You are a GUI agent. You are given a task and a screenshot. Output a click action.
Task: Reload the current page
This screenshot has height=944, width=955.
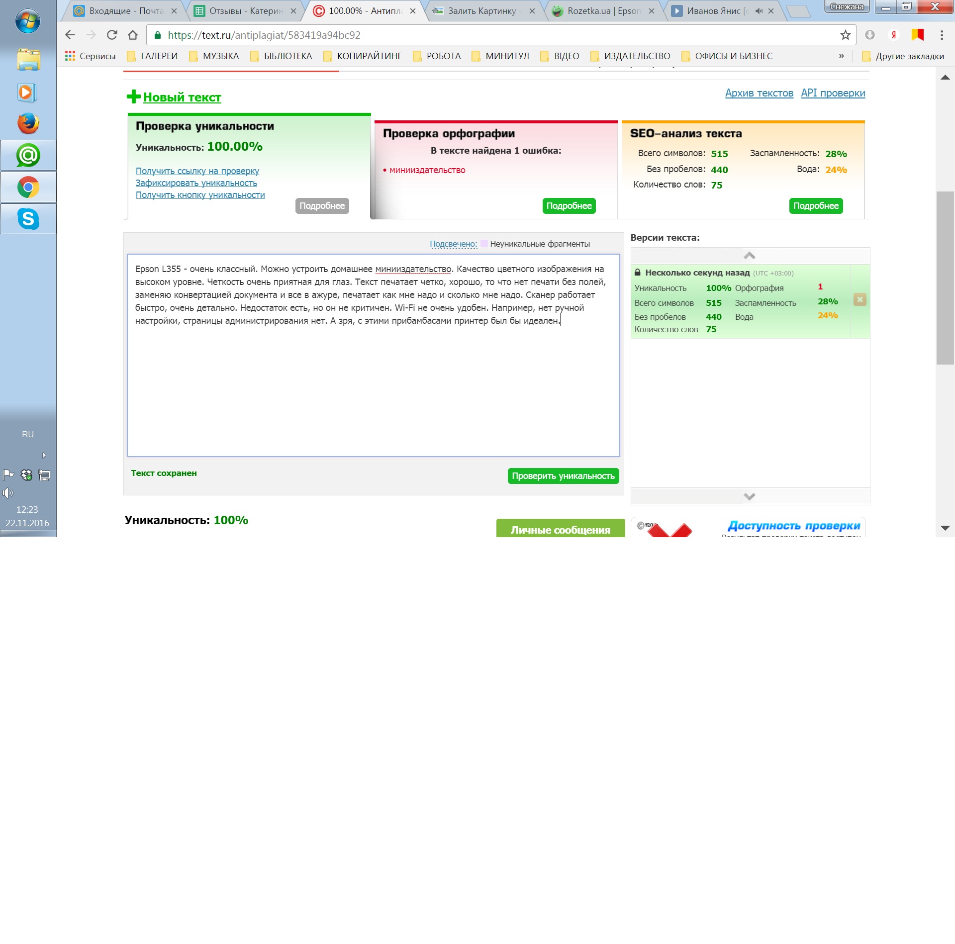click(112, 35)
